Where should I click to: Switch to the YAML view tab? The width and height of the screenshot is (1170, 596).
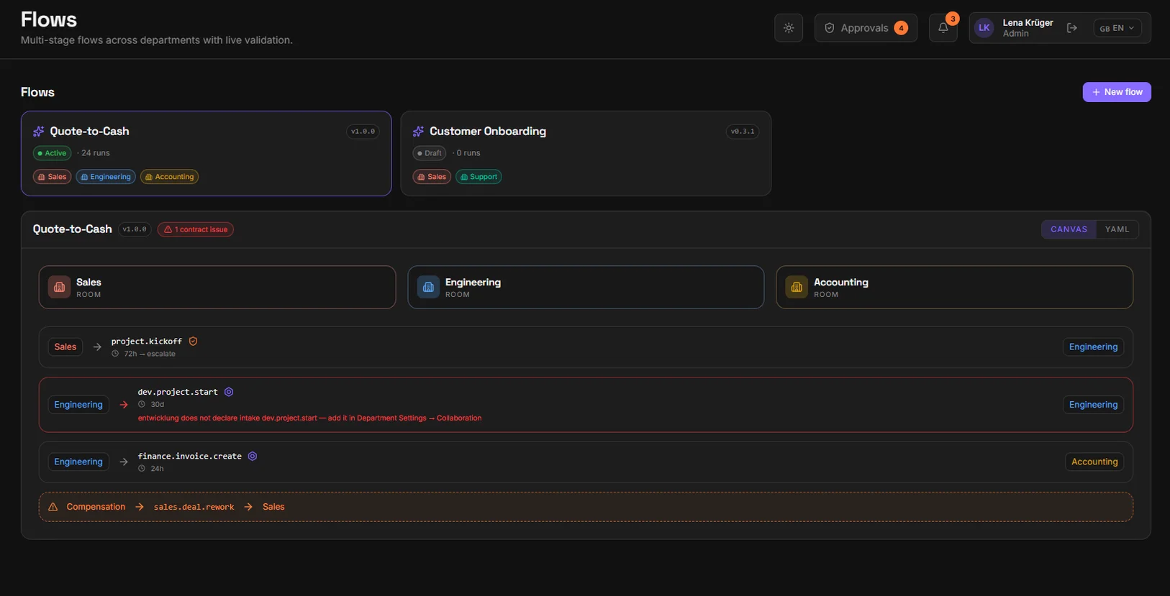coord(1117,229)
